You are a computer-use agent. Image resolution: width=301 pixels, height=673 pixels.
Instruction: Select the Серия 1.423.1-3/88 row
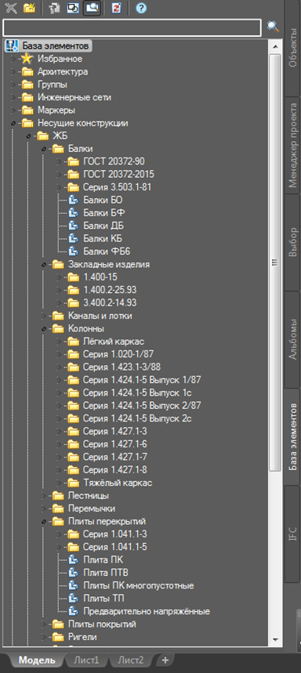122,367
